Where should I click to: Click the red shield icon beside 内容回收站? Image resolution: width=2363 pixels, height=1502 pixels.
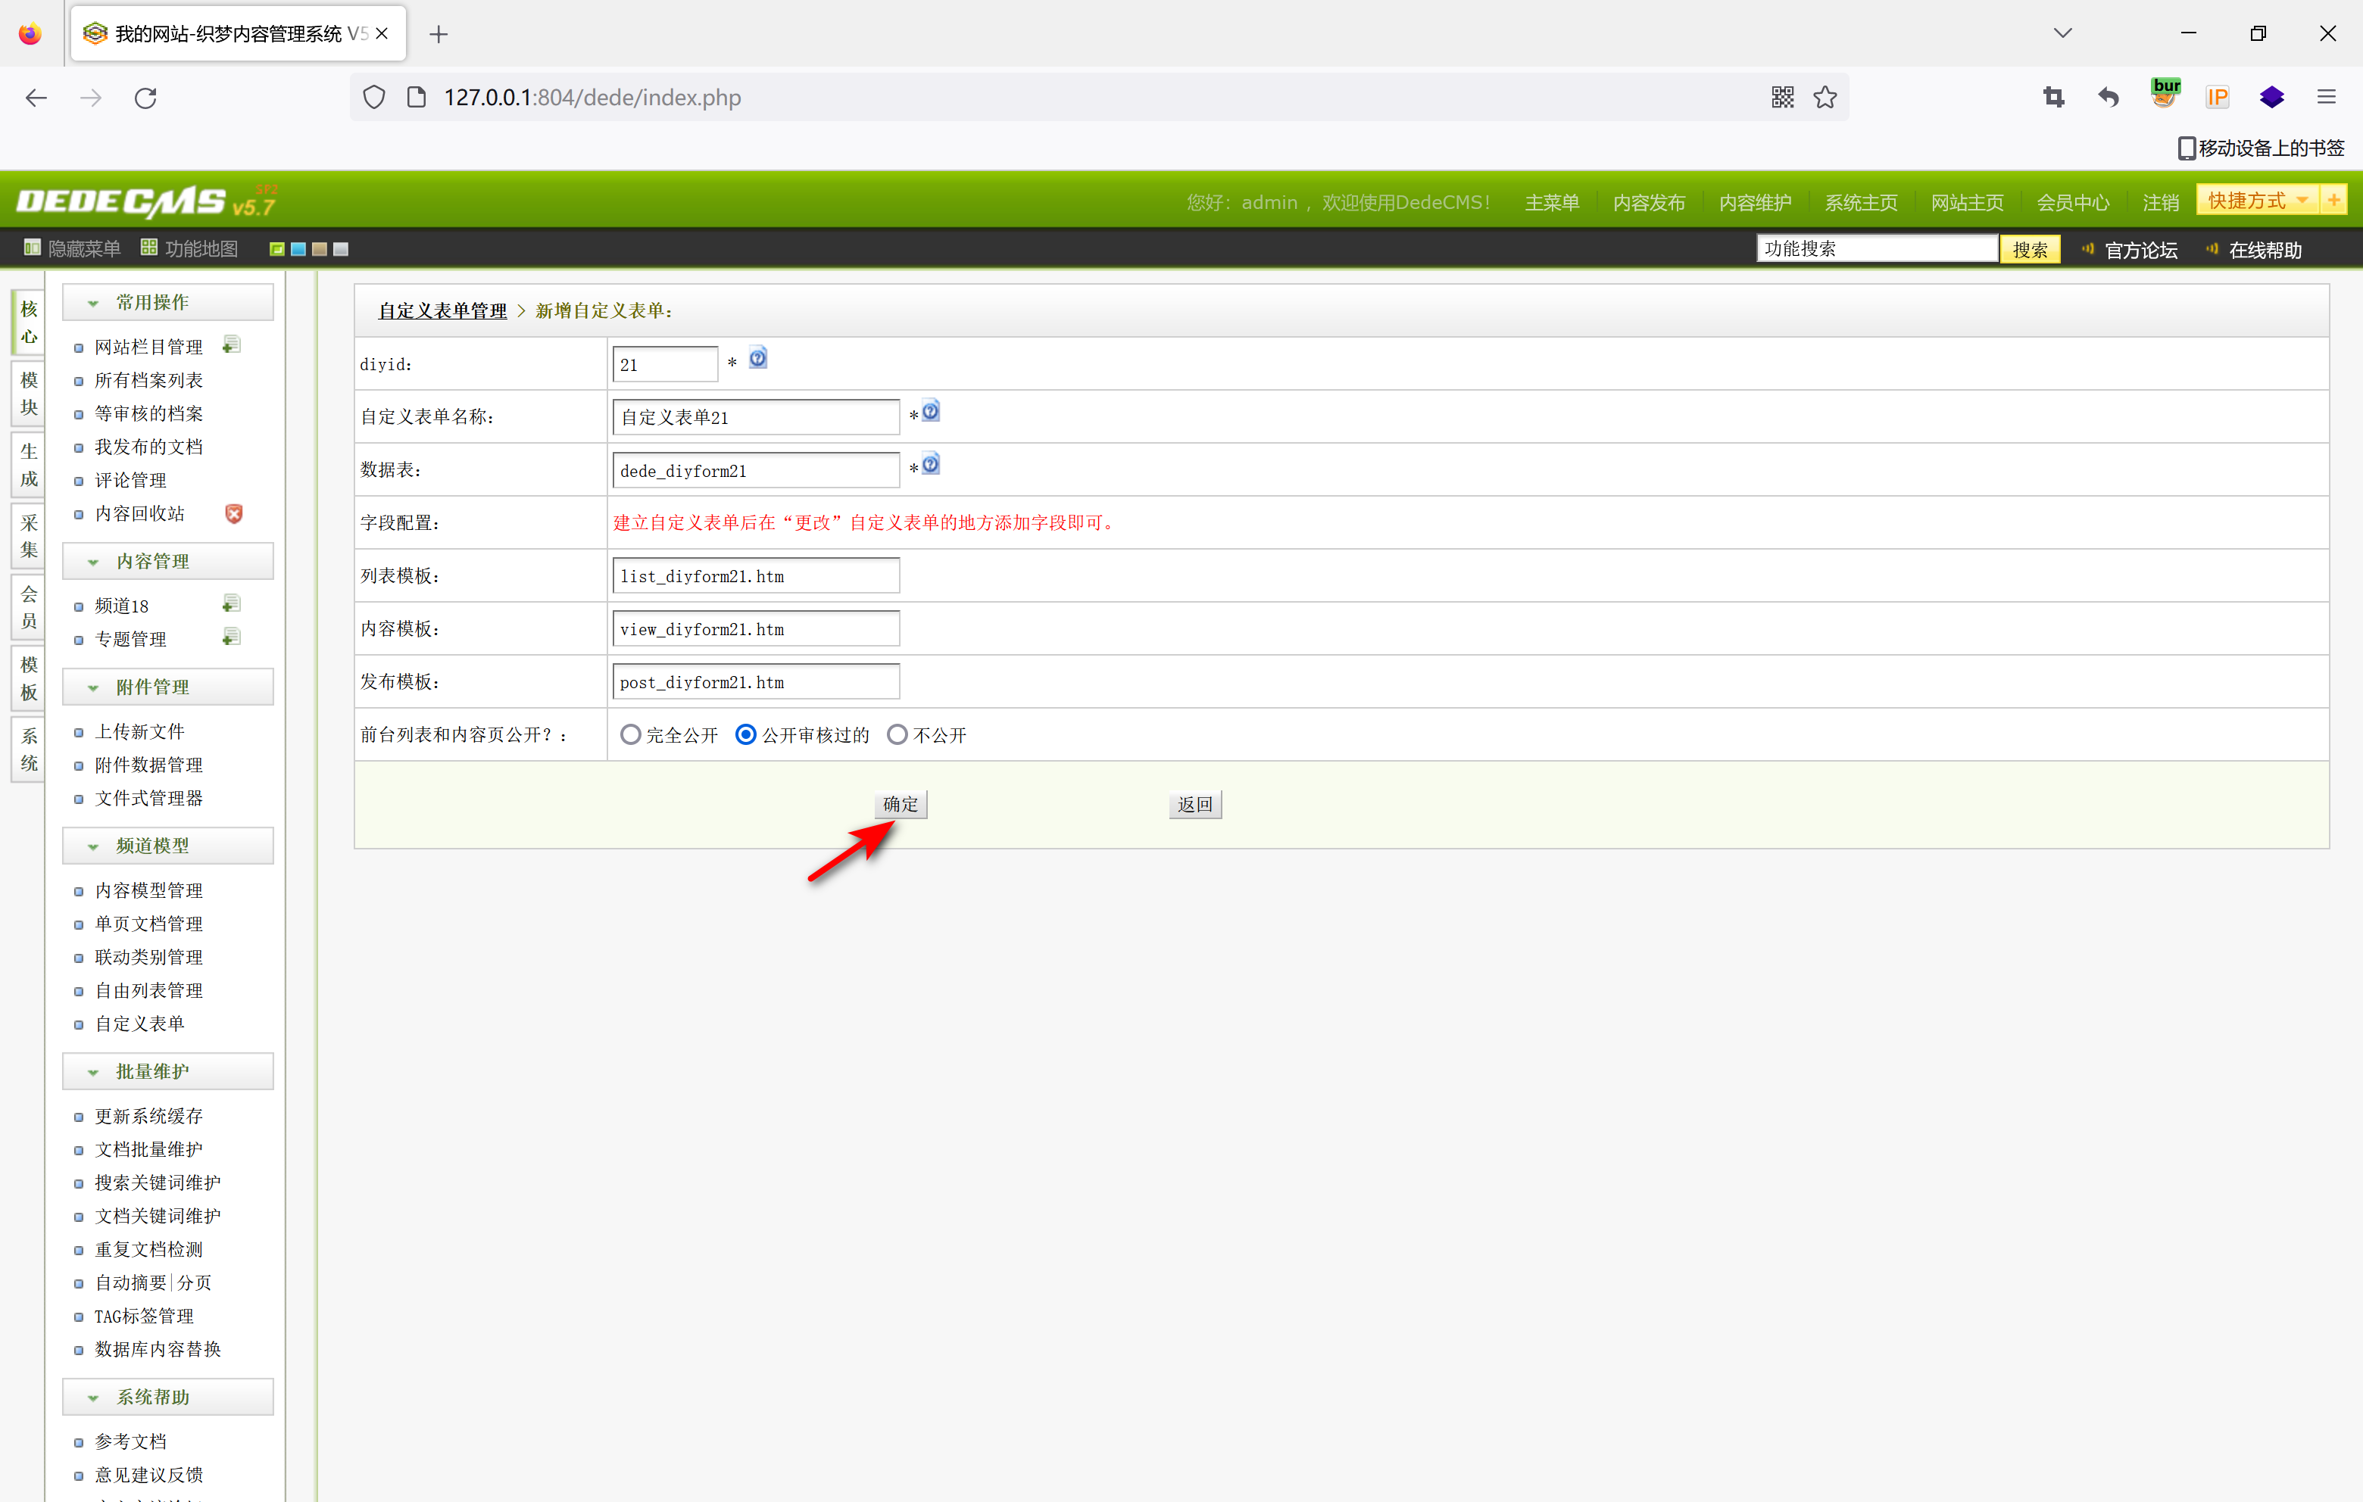(x=233, y=514)
